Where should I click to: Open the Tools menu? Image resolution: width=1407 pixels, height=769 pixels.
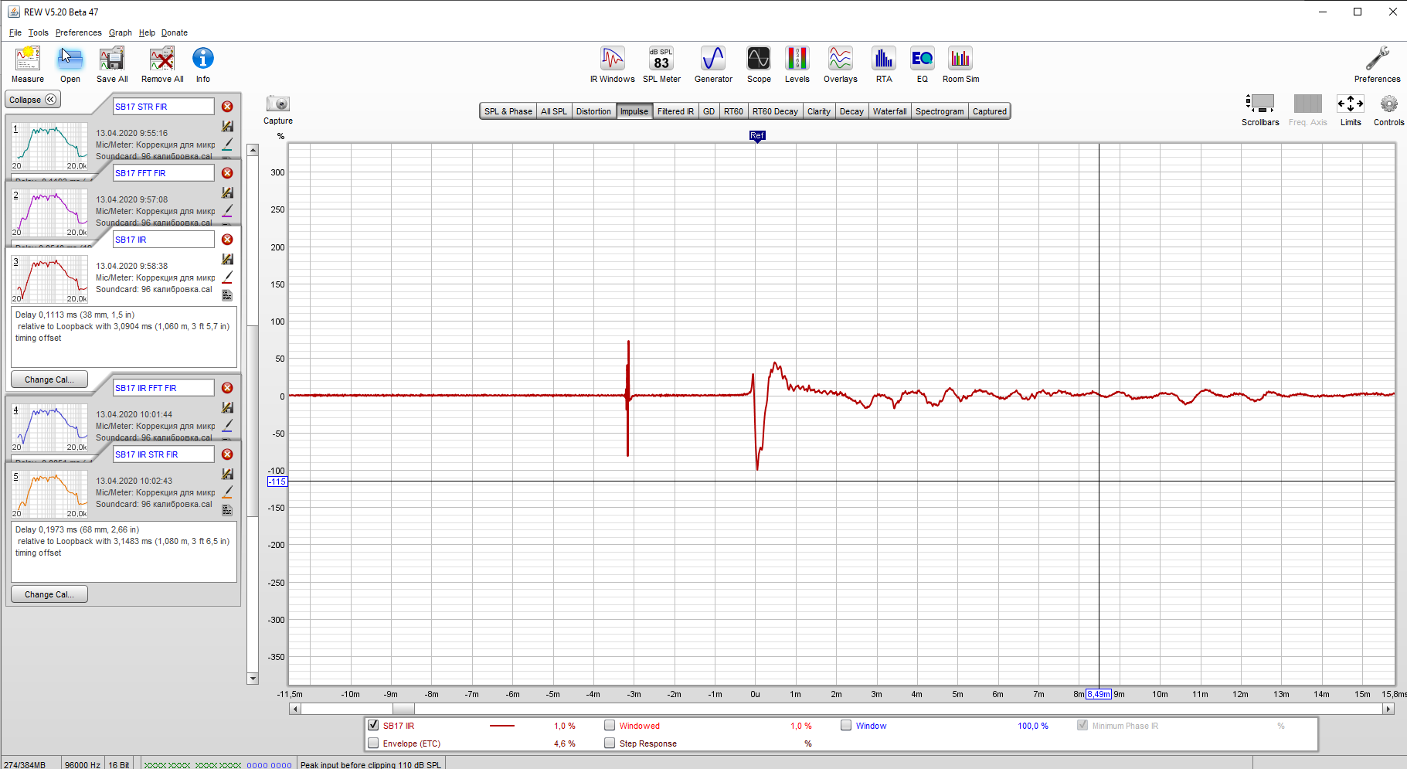39,32
